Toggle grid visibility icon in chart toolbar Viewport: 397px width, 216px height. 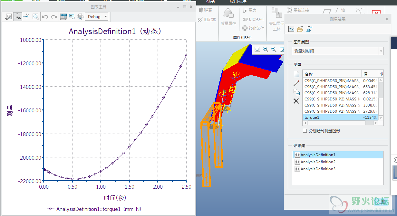click(x=18, y=17)
